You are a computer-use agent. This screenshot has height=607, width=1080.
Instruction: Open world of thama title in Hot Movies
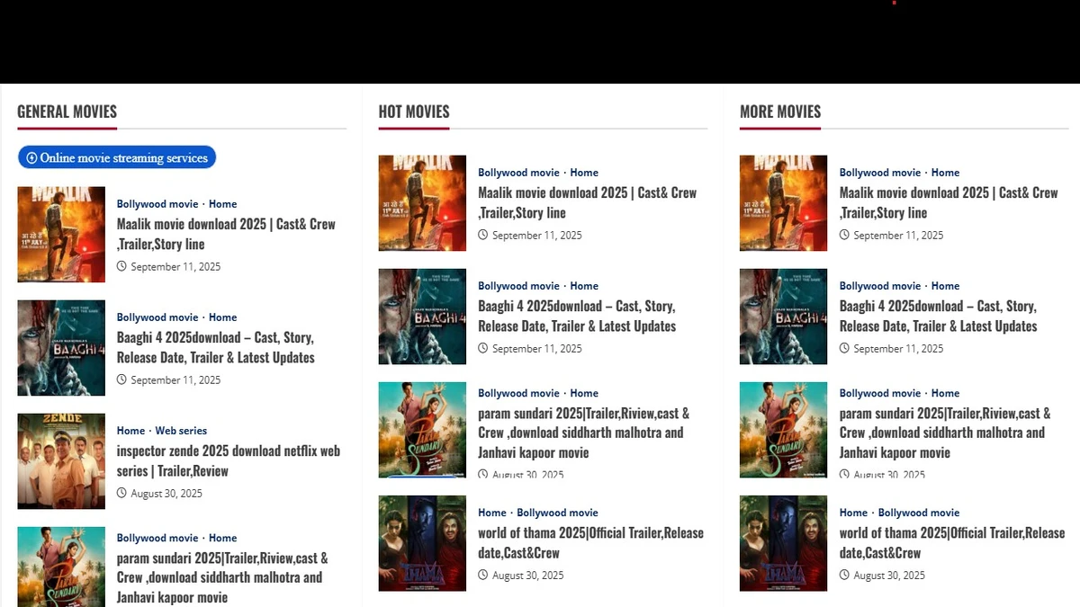590,542
